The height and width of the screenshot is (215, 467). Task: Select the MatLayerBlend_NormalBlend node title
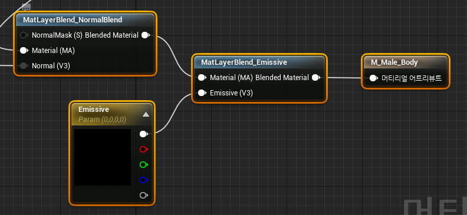click(x=73, y=20)
